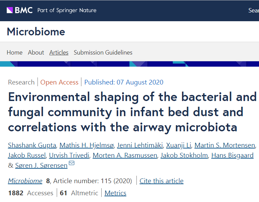Open the About navigation item
Screen dimensions: 259x202
click(36, 53)
